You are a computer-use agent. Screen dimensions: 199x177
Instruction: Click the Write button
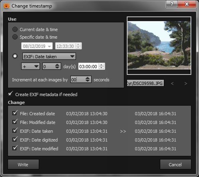23,165
